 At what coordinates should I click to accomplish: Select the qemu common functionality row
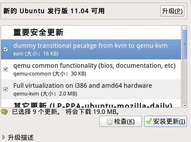pos(91,69)
